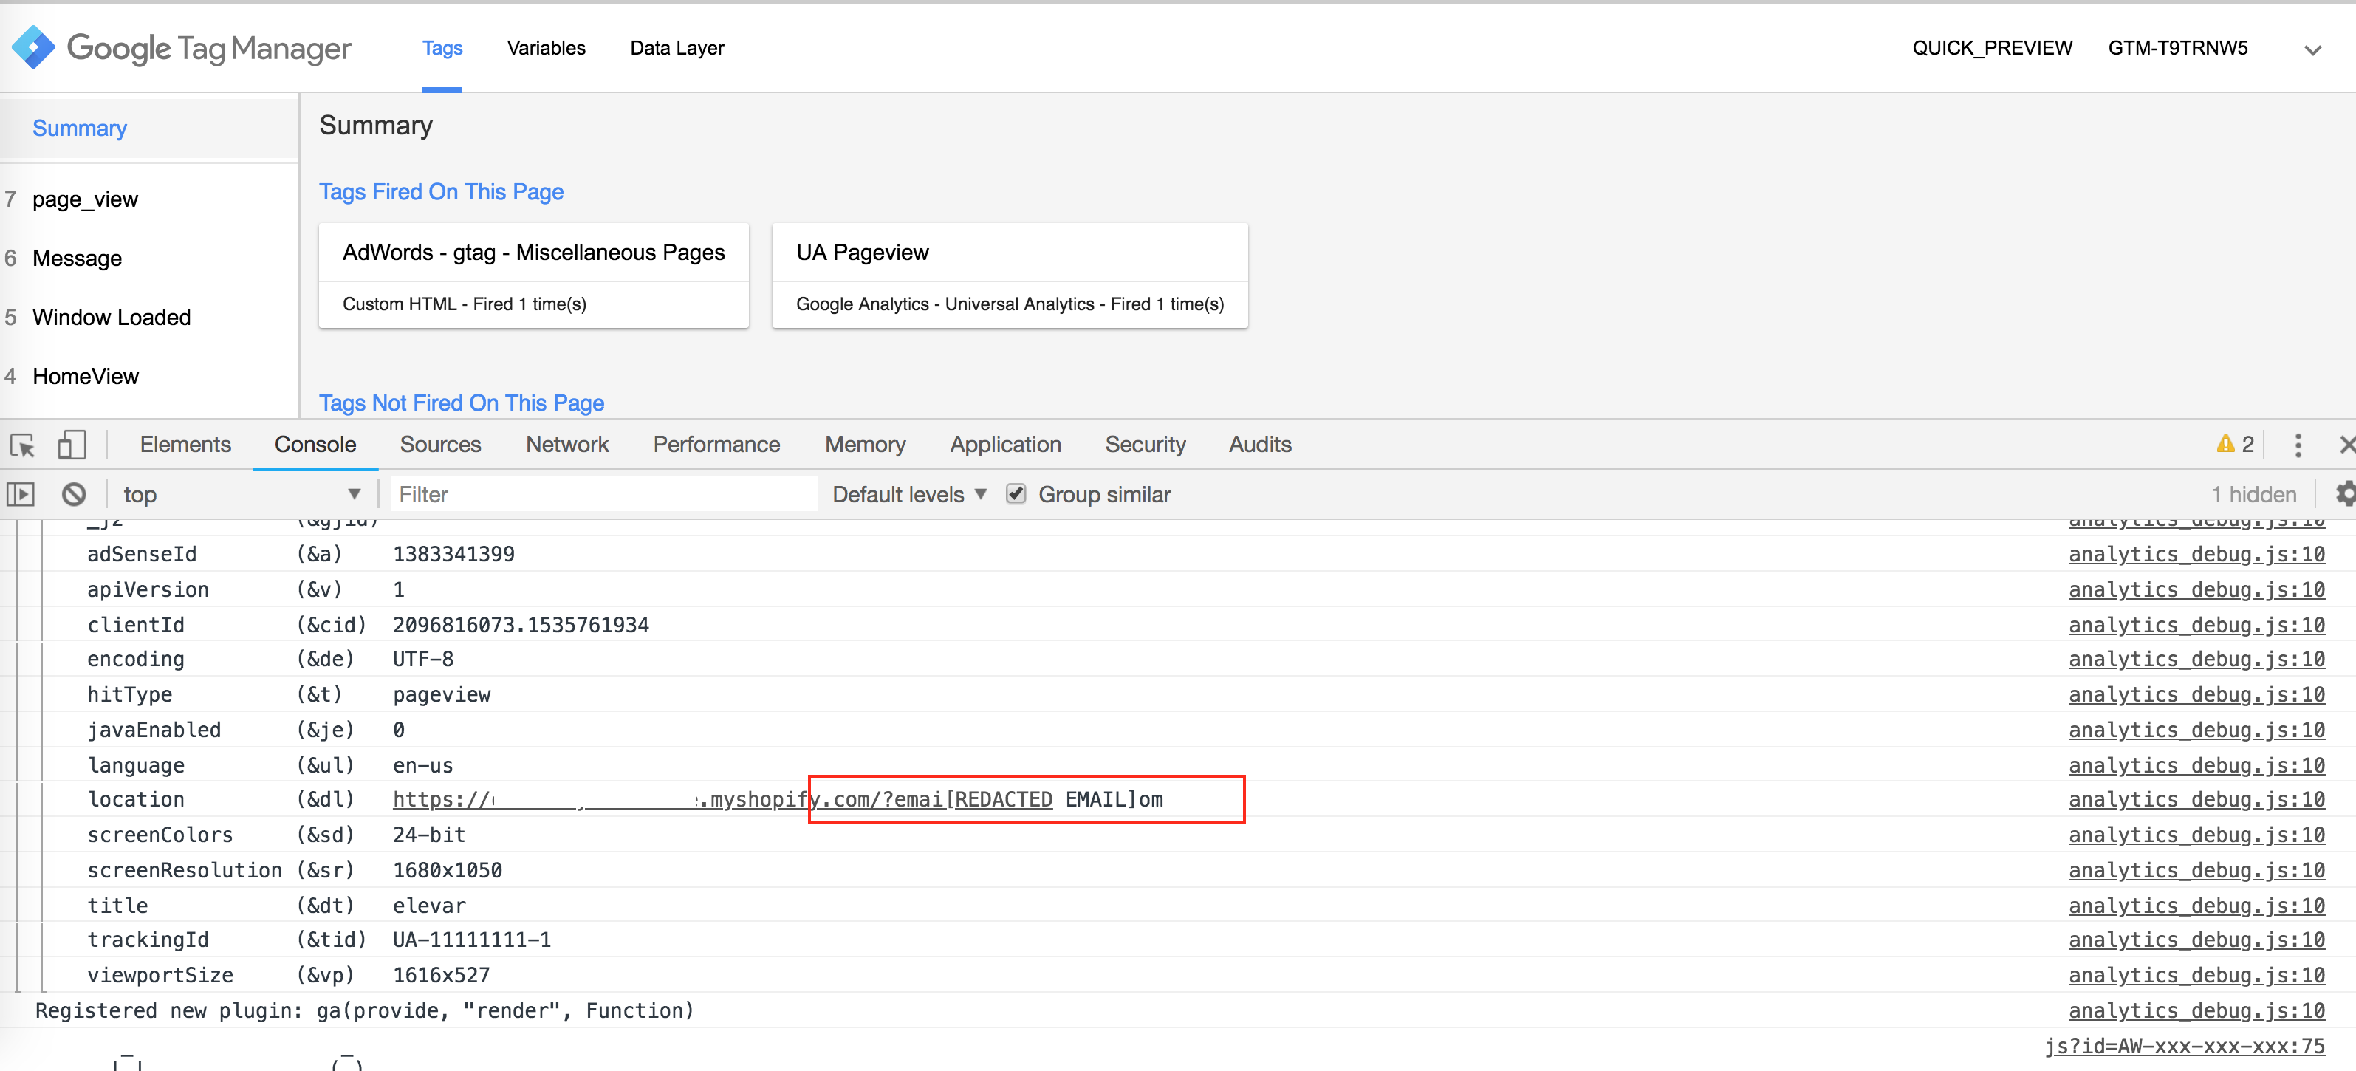Image resolution: width=2356 pixels, height=1071 pixels.
Task: Click the Tags Fired On This Page heading
Action: coord(441,192)
